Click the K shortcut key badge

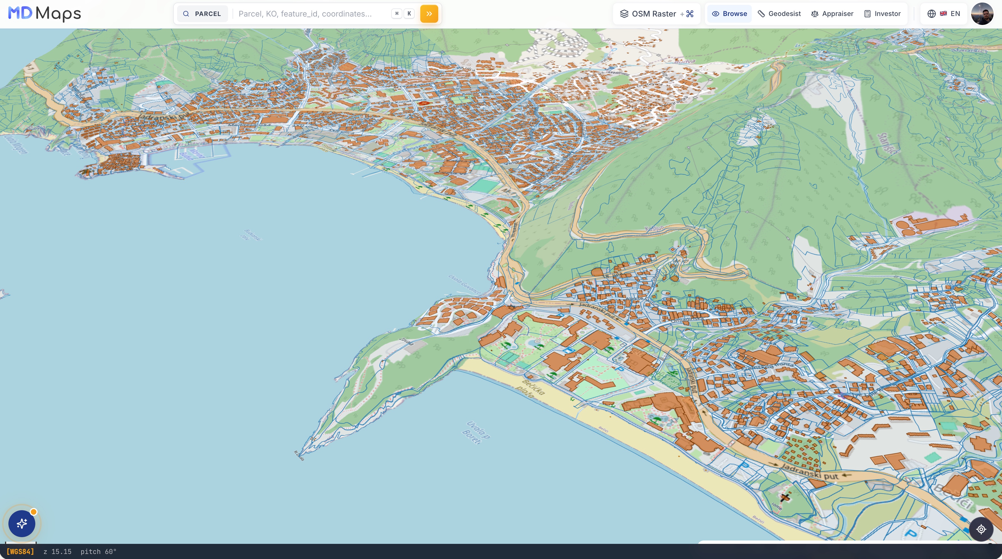(409, 14)
